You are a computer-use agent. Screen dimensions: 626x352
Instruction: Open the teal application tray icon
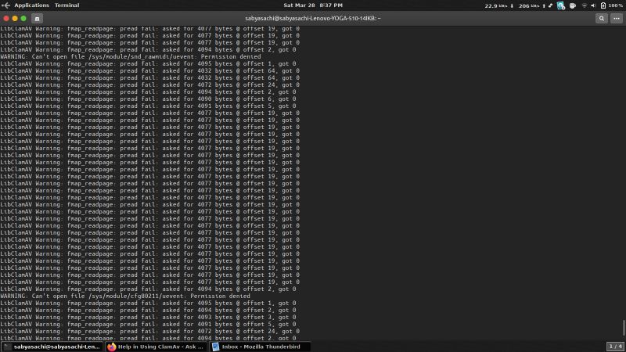click(561, 5)
